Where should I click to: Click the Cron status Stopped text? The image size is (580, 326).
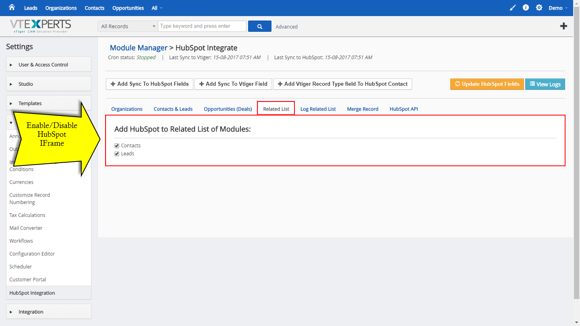click(146, 58)
